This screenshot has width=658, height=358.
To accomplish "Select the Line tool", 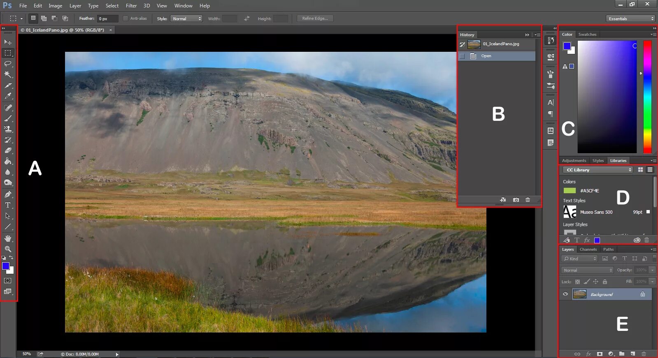I will pyautogui.click(x=8, y=226).
